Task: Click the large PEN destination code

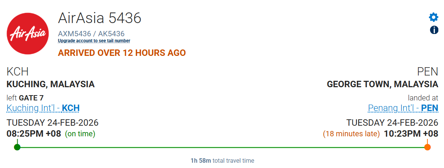Action: [x=427, y=72]
